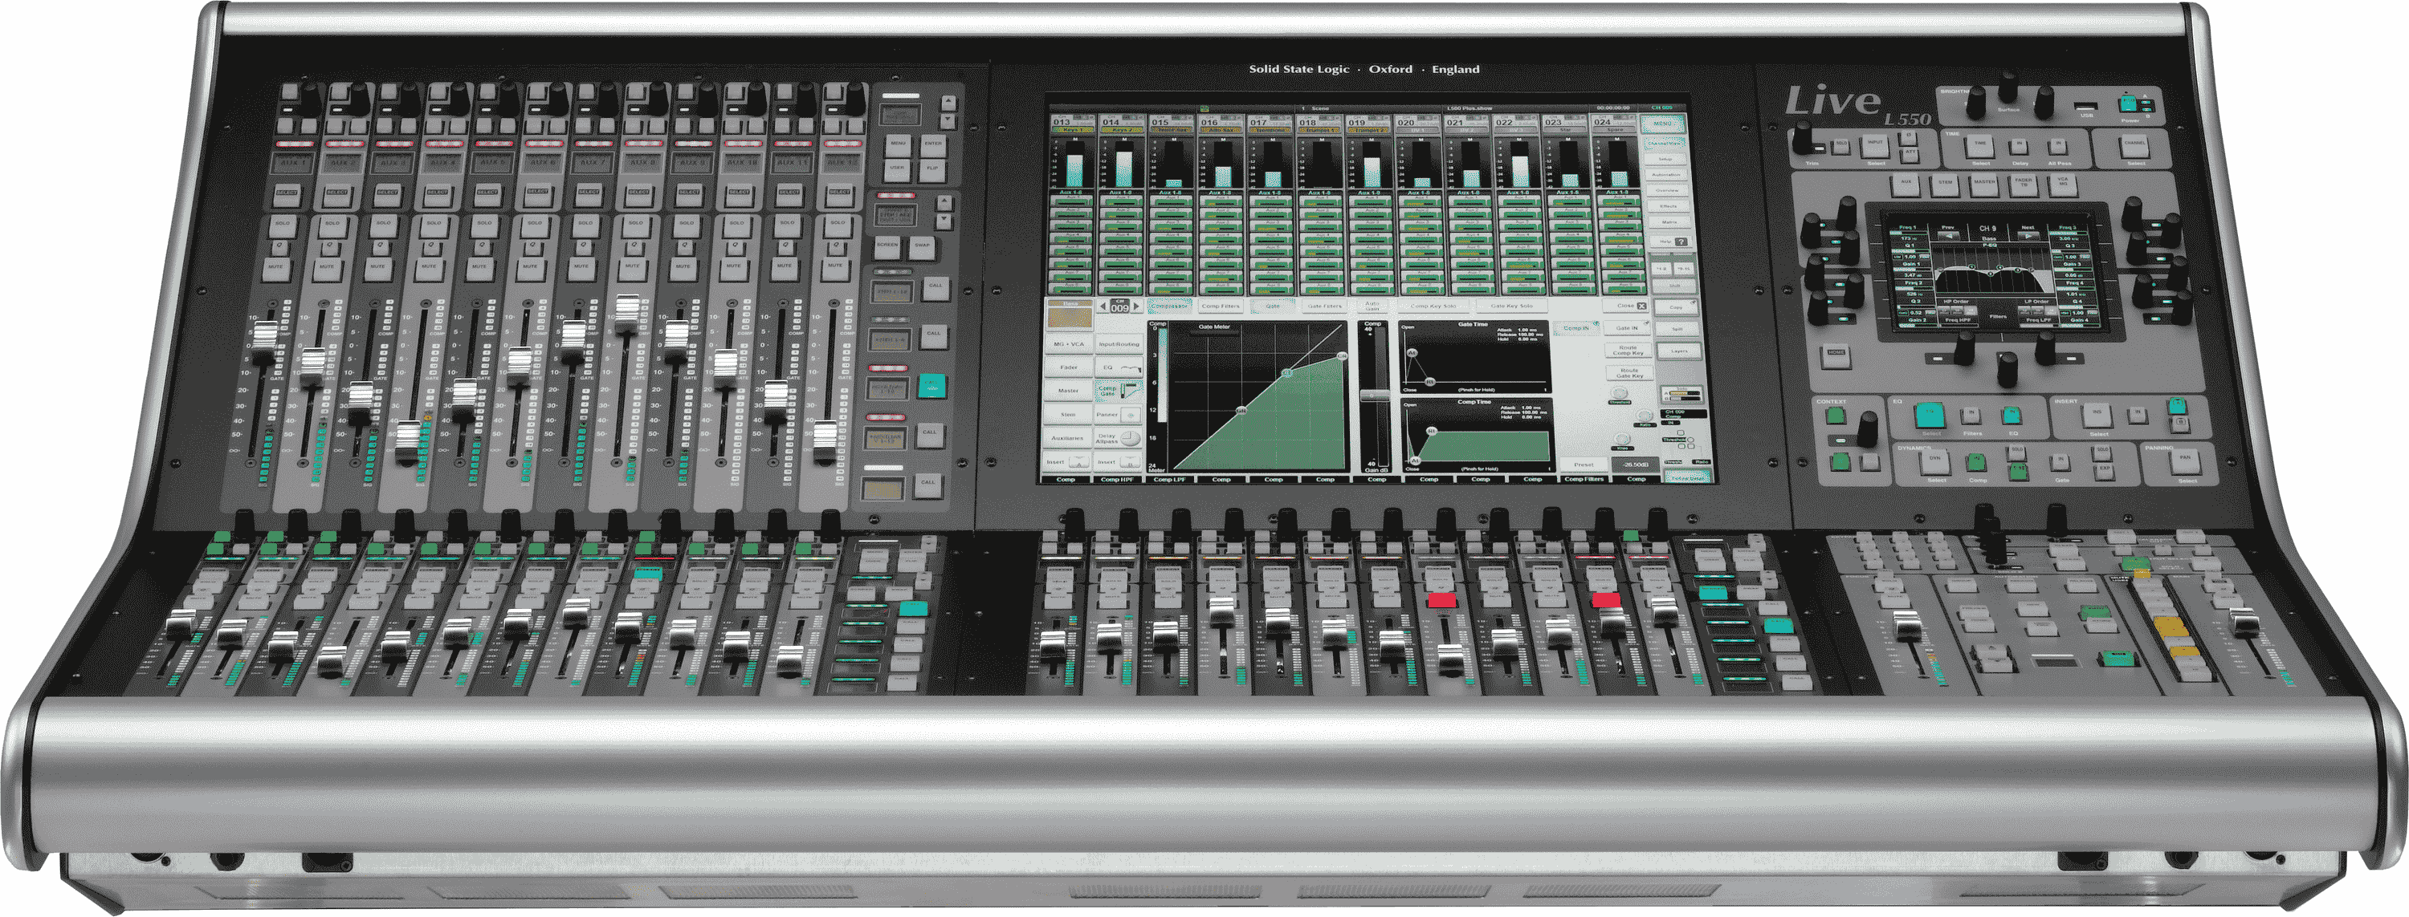Open the Comp Gate processing icon
The height and width of the screenshot is (917, 2409).
tap(1119, 390)
